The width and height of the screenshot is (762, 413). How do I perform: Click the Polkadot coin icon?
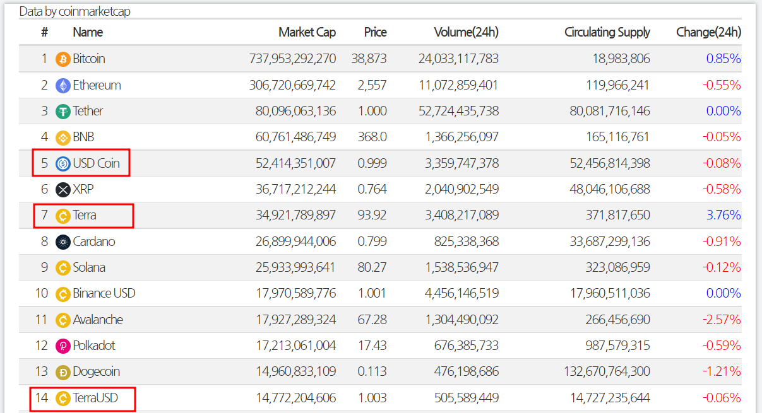63,346
